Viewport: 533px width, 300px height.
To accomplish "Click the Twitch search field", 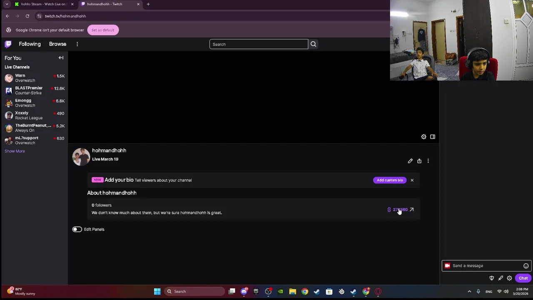I will pos(259,44).
